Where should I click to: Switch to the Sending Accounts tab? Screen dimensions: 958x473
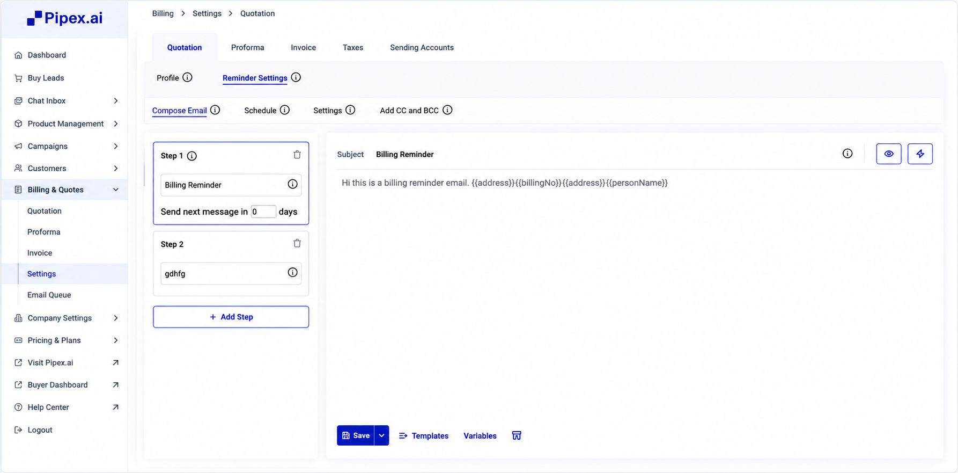pyautogui.click(x=422, y=47)
